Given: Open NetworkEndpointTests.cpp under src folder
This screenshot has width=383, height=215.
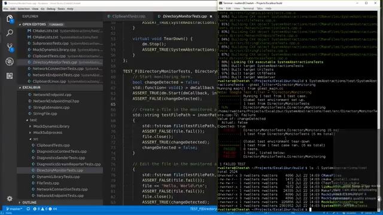Looking at the screenshot, I should pos(60,195).
